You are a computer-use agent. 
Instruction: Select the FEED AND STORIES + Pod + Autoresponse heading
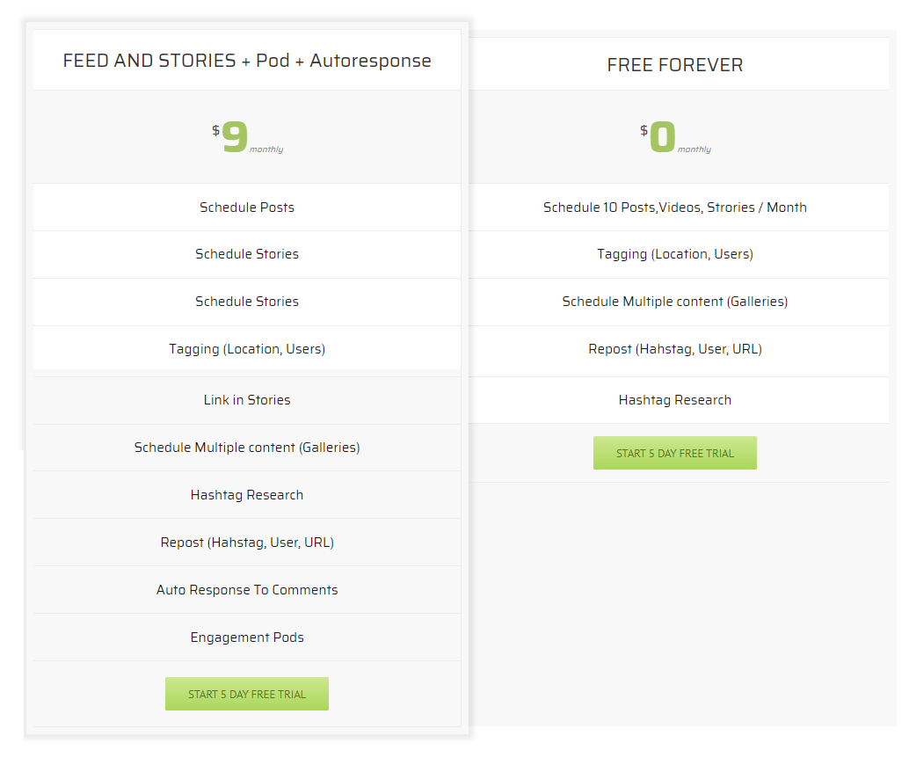[247, 61]
